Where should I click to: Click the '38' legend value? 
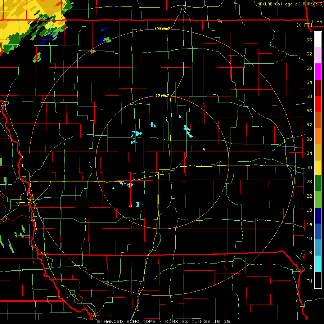[309, 139]
